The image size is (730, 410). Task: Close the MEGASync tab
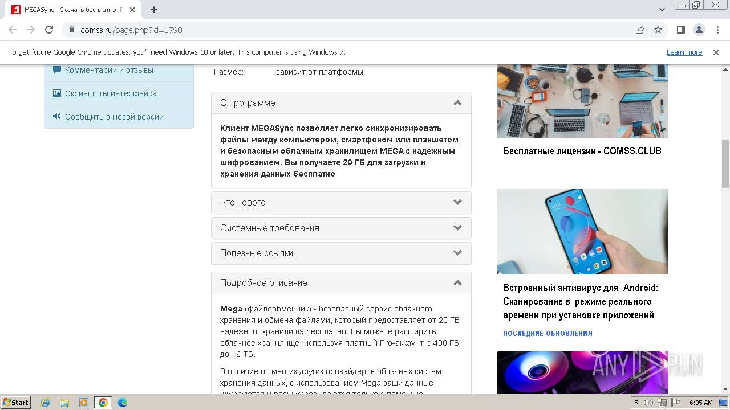click(132, 10)
